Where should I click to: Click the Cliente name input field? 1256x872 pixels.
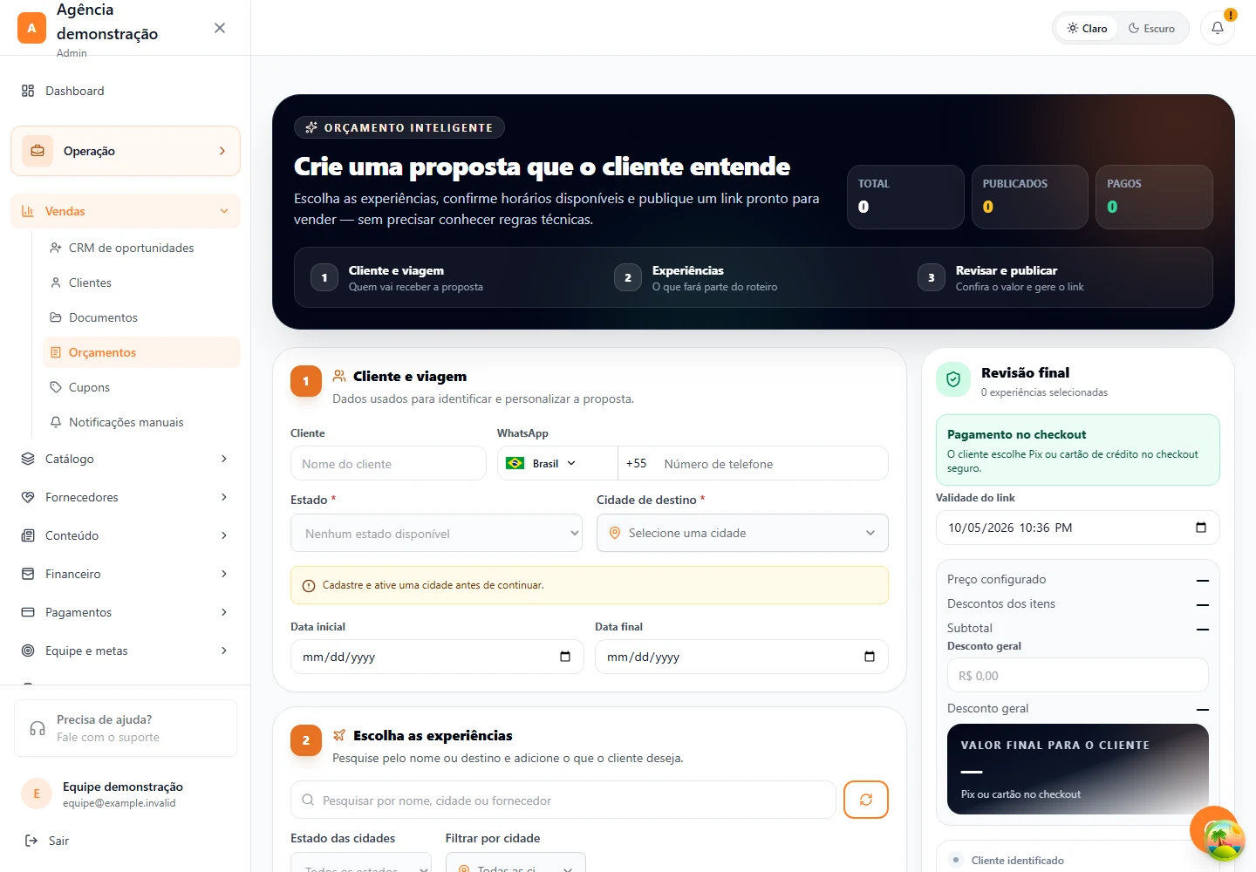(x=388, y=463)
